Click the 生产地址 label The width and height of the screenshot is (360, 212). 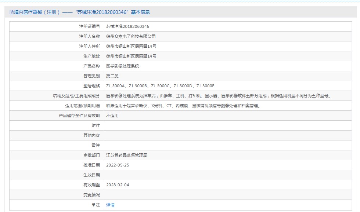click(91, 56)
